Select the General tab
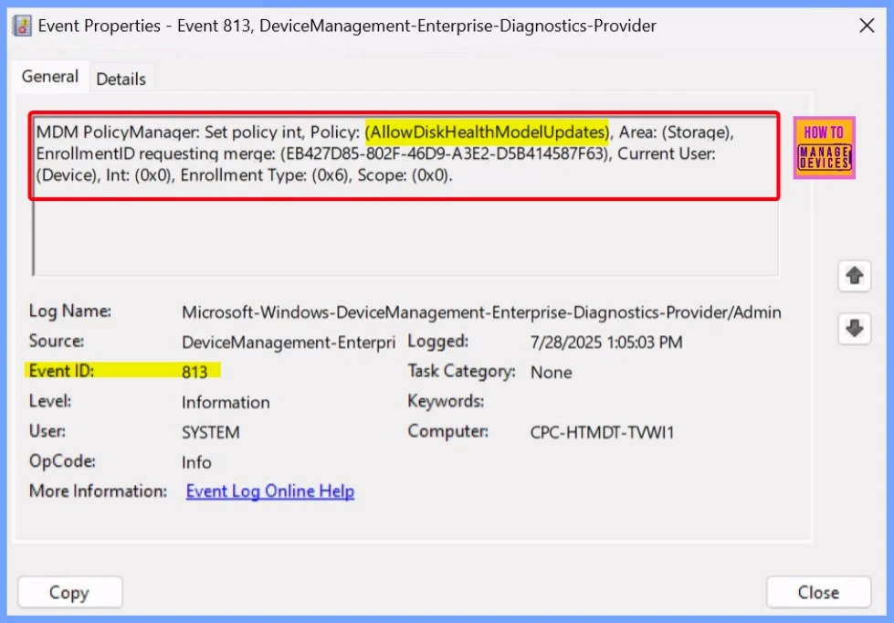894x623 pixels. point(50,77)
